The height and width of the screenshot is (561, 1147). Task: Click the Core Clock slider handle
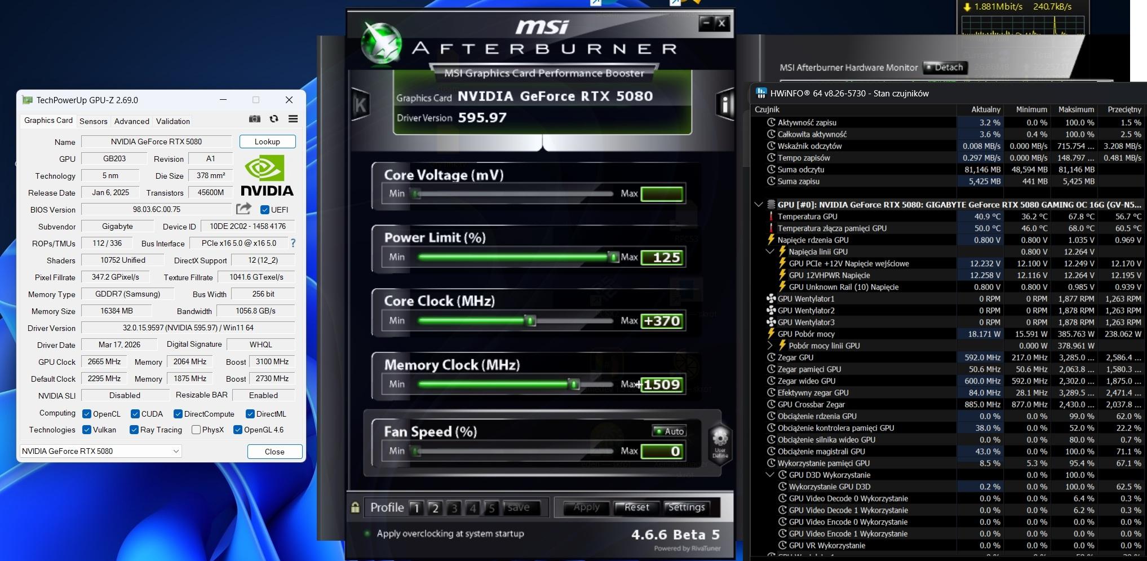(530, 321)
